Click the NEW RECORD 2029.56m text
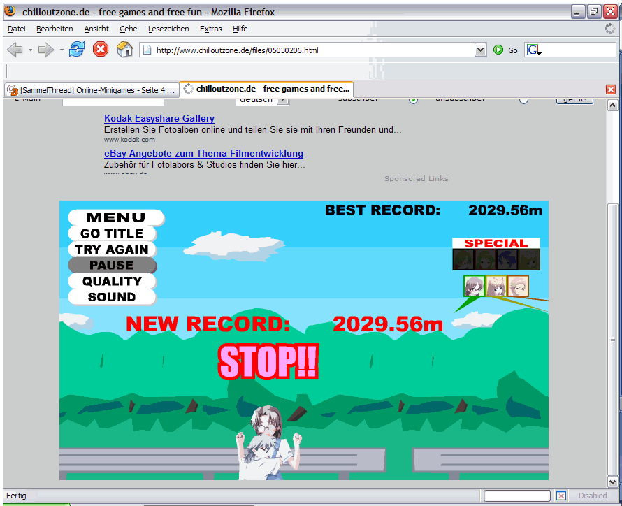 pos(284,324)
